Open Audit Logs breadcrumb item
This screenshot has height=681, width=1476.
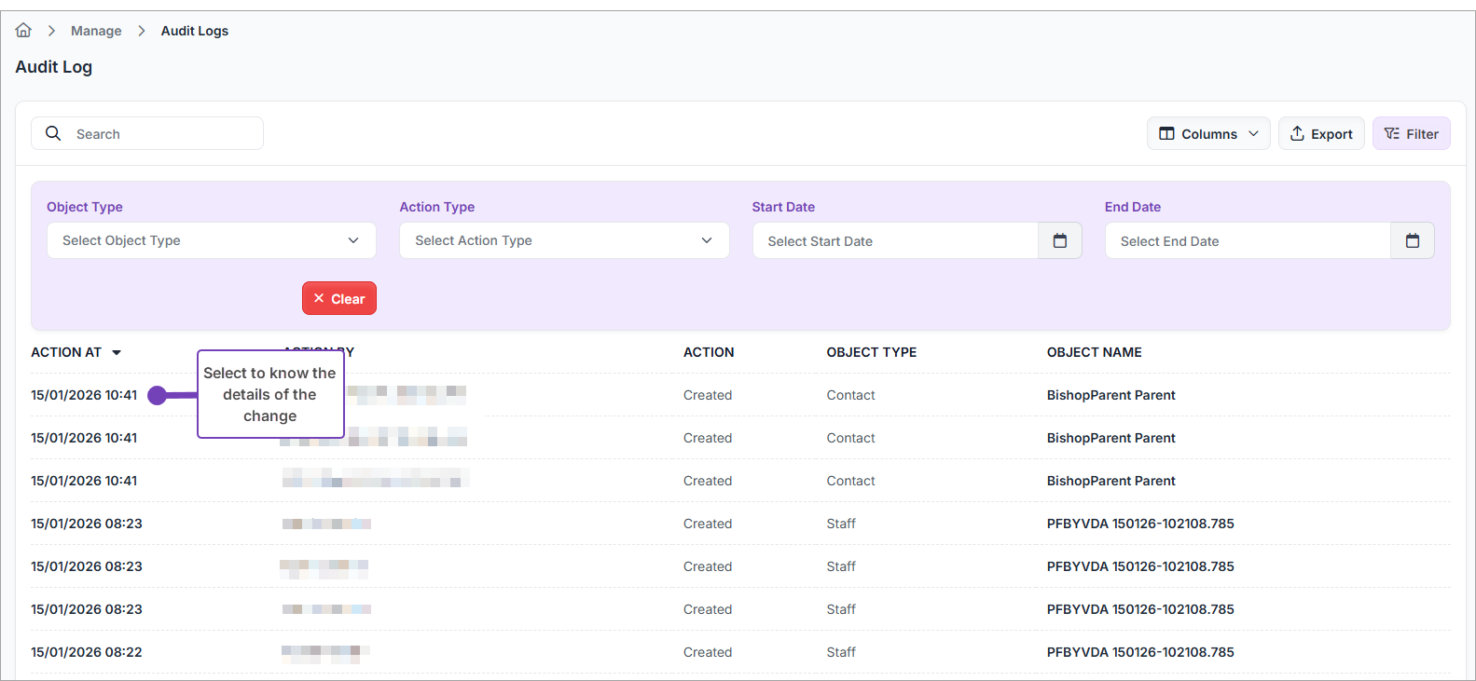pyautogui.click(x=194, y=31)
